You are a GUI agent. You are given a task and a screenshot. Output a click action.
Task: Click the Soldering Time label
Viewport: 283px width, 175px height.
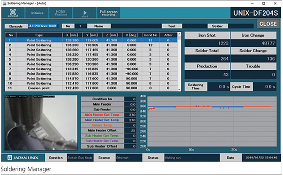tap(196, 87)
